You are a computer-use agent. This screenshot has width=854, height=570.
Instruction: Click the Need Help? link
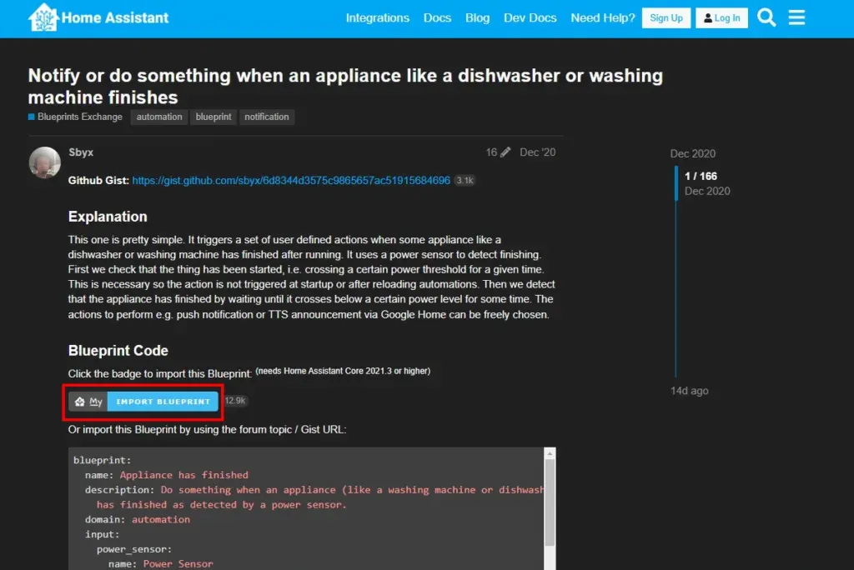click(x=602, y=17)
